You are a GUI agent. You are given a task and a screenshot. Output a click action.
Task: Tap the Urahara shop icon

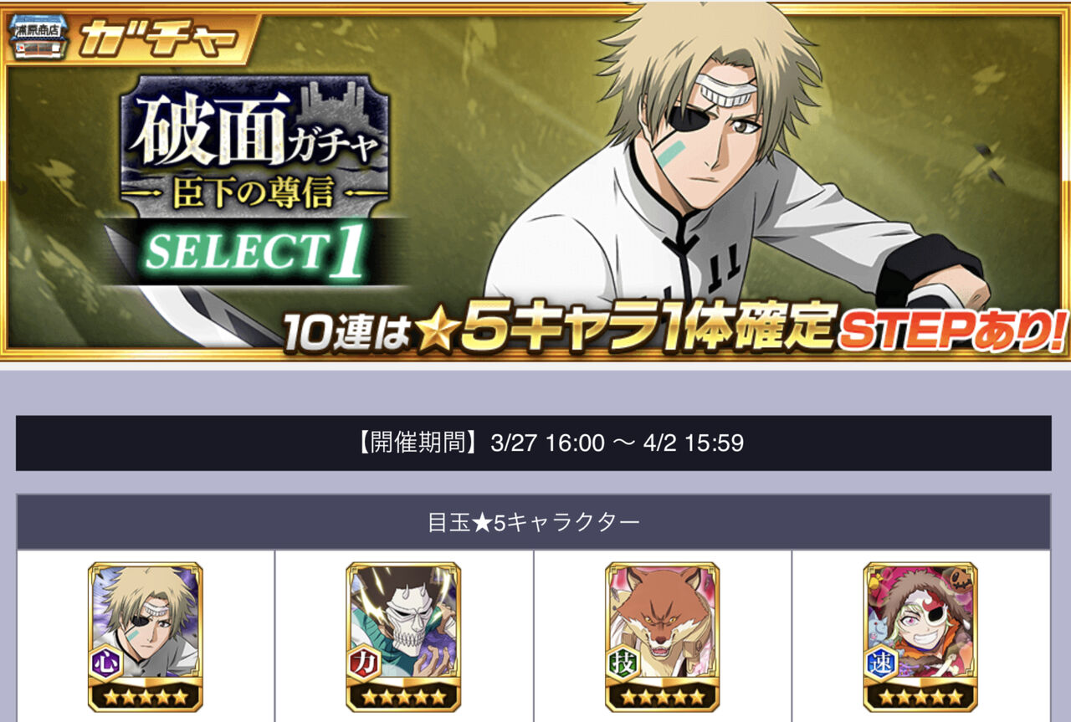36,37
